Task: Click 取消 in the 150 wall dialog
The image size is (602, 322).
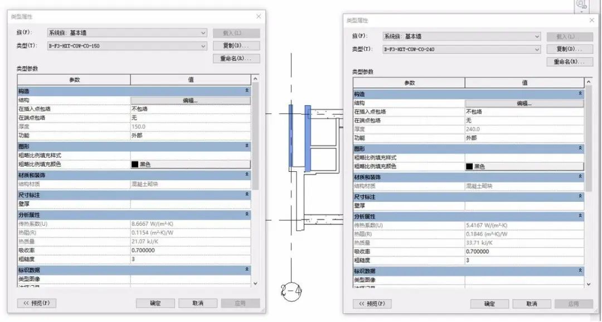Action: click(198, 303)
